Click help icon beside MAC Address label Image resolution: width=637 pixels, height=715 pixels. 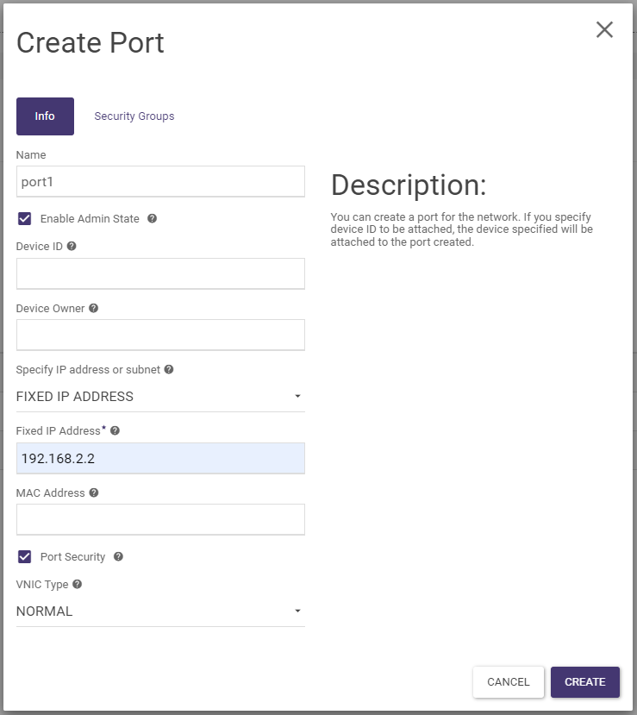point(94,492)
